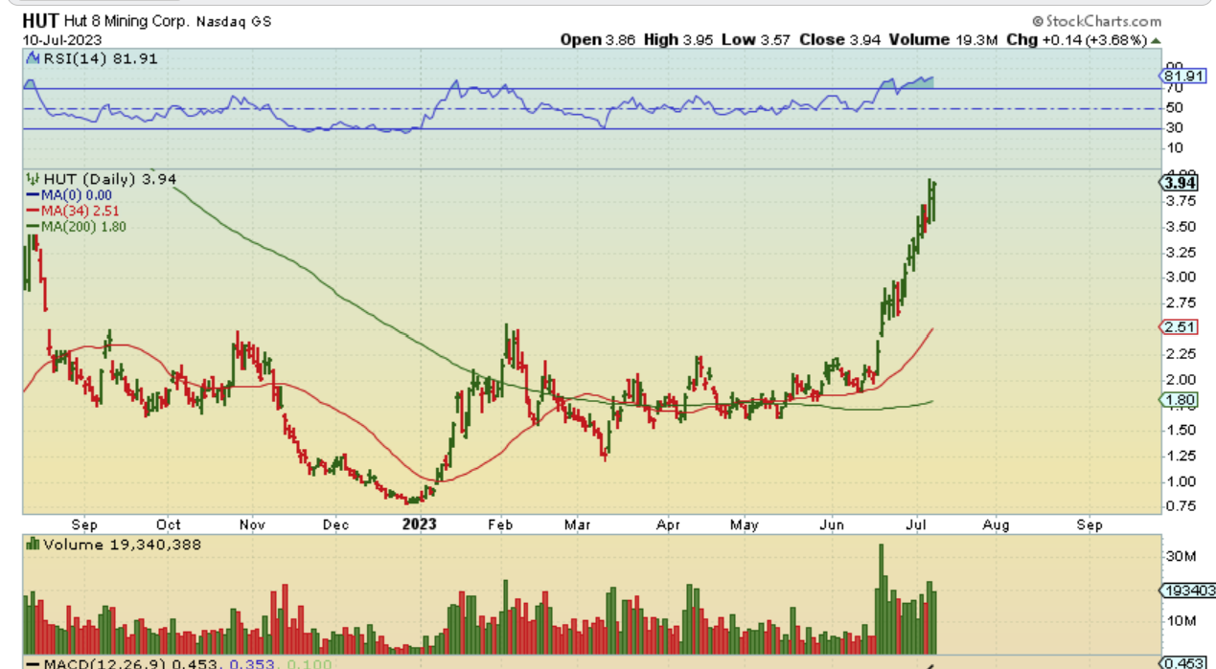Click the 1.80 moving average axis tag
The height and width of the screenshot is (669, 1216).
pos(1177,400)
